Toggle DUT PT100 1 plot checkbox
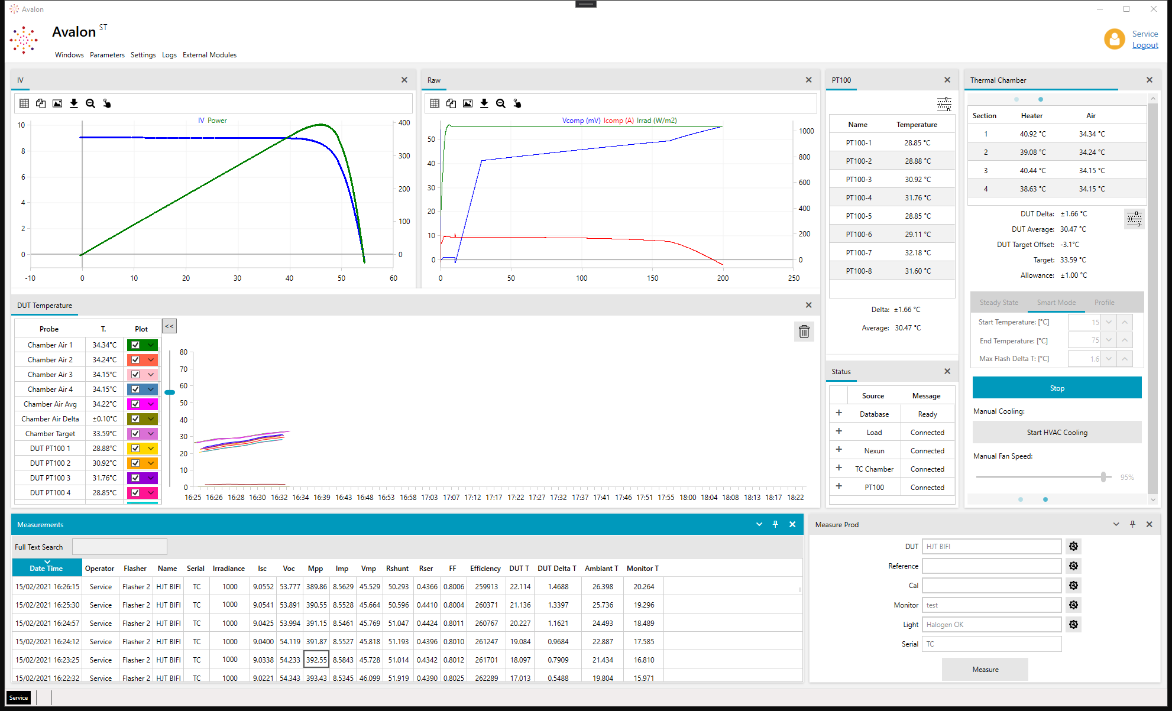This screenshot has width=1172, height=711. pos(135,449)
